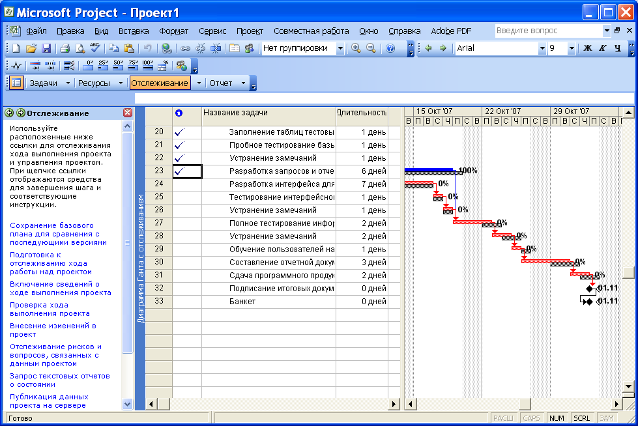The height and width of the screenshot is (426, 638).
Task: Expand the Задачи guide dropdown
Action: tap(68, 83)
